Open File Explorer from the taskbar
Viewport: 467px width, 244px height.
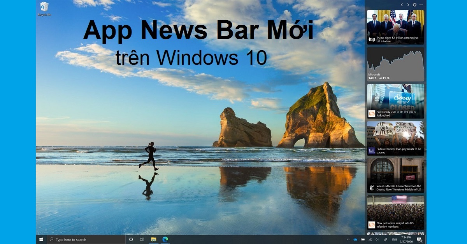(154, 239)
